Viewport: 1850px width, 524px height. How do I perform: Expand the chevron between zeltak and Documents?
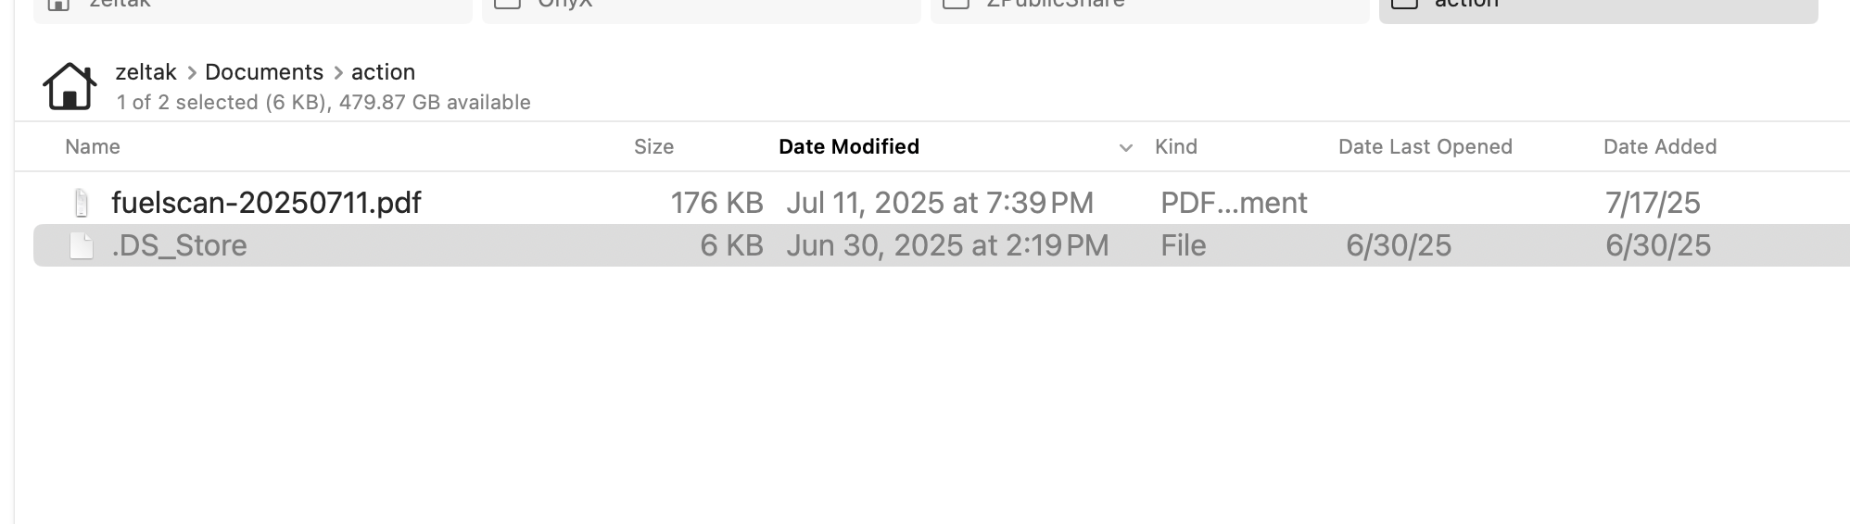[x=192, y=72]
